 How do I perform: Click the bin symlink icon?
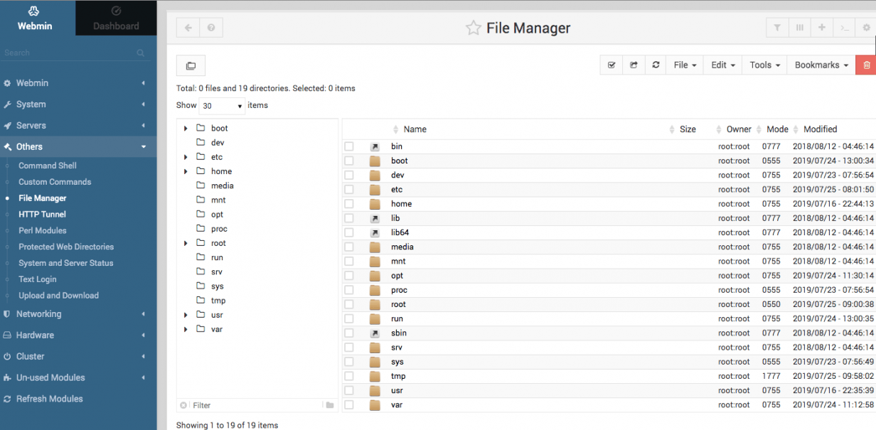375,146
